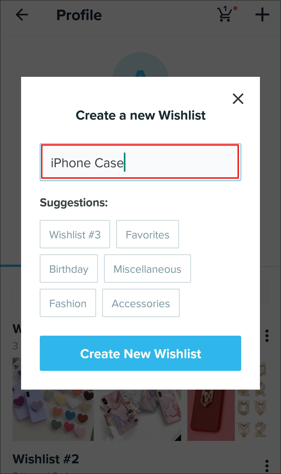
Task: Tap the Wishlist #2 title
Action: tap(46, 459)
